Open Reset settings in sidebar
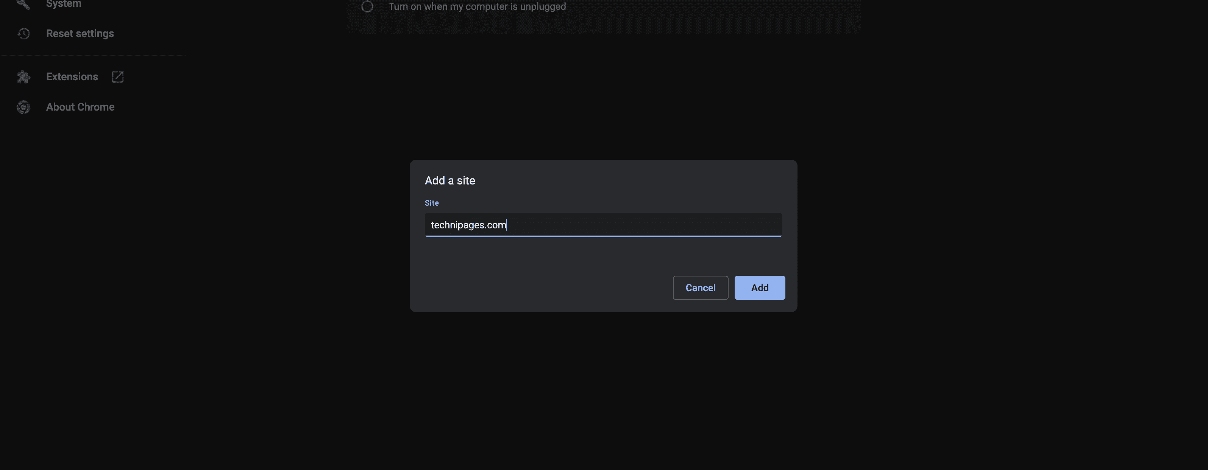Screen dimensions: 1208x470 (80, 34)
